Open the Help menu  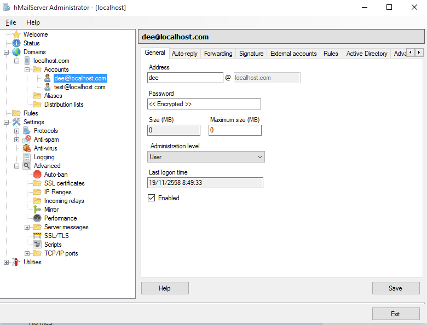tap(33, 22)
